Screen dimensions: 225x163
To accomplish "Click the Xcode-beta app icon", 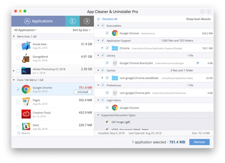I will click(x=26, y=46).
